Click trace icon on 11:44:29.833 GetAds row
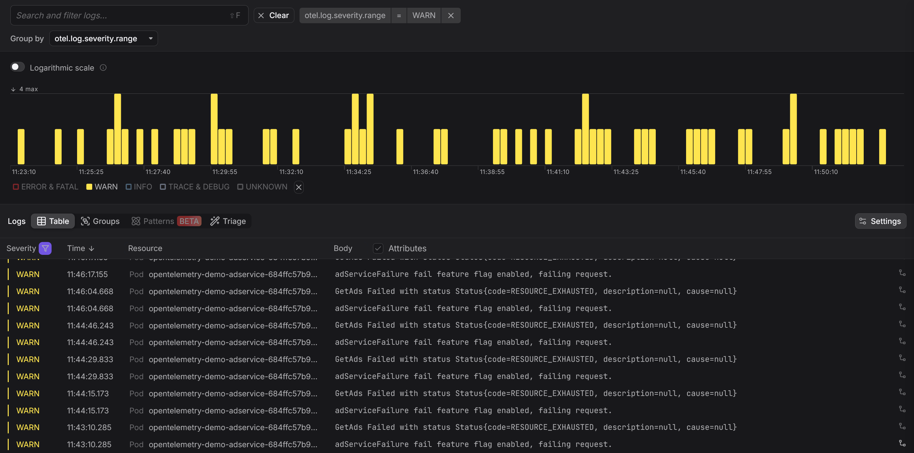The height and width of the screenshot is (453, 914). click(x=902, y=358)
